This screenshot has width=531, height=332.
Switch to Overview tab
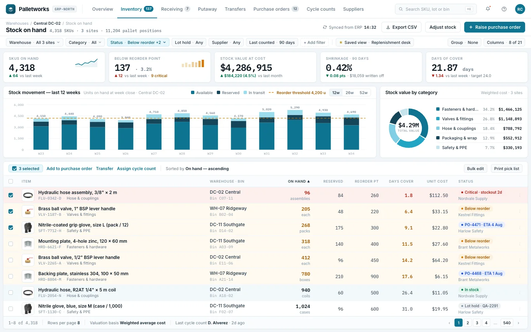103,9
